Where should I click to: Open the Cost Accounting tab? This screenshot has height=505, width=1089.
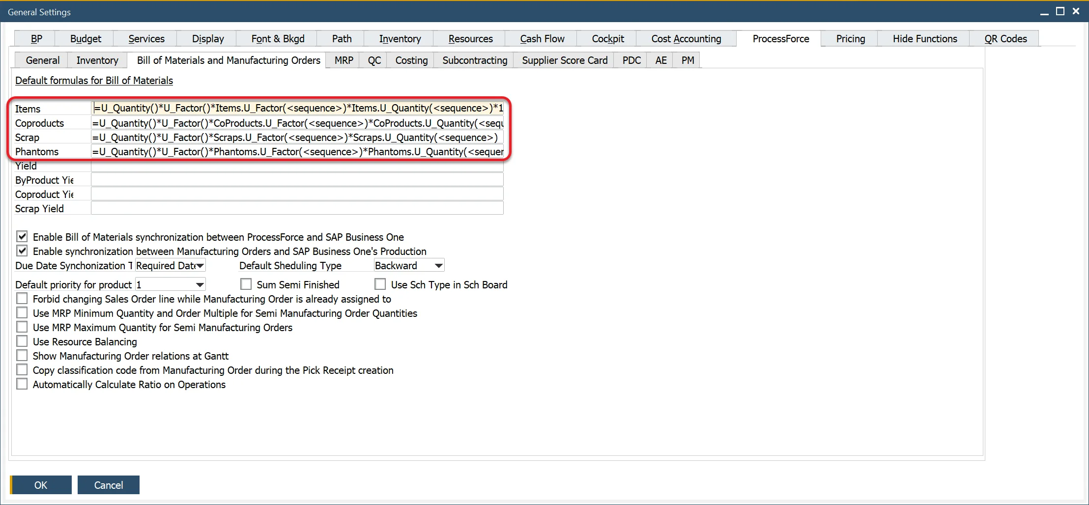pos(686,39)
